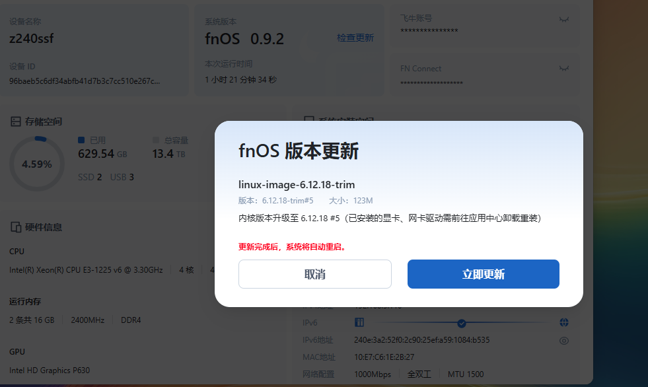The height and width of the screenshot is (387, 648).
Task: Click the 内核版本升级至 6.12.18 #5 description
Action: coord(390,218)
